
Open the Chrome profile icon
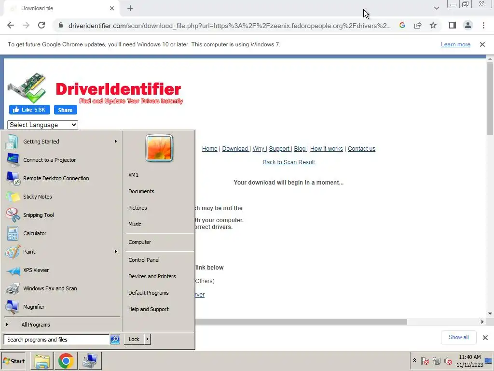[x=468, y=25]
